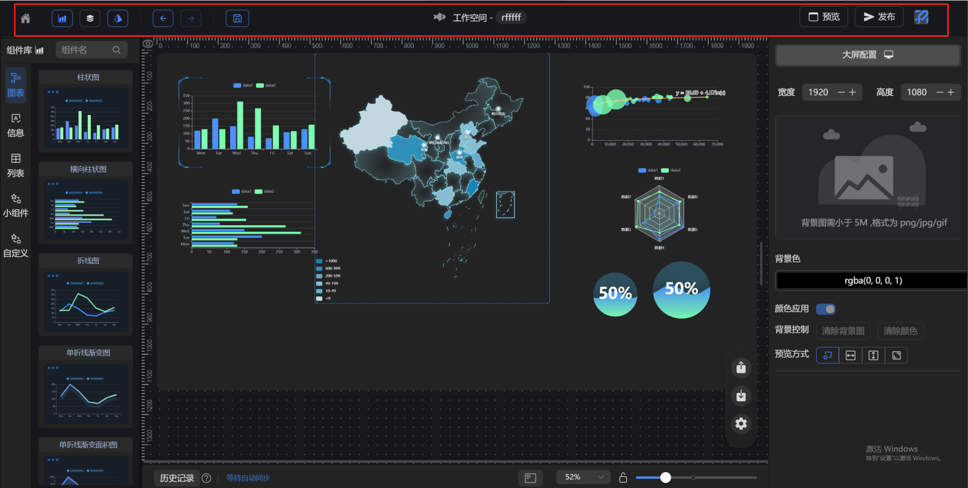Screen dimensions: 968x488
Task: Toggle the zoom lock icon
Action: [x=623, y=477]
